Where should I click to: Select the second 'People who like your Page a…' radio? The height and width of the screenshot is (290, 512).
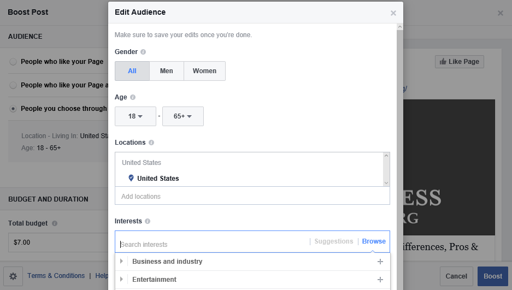(x=13, y=85)
